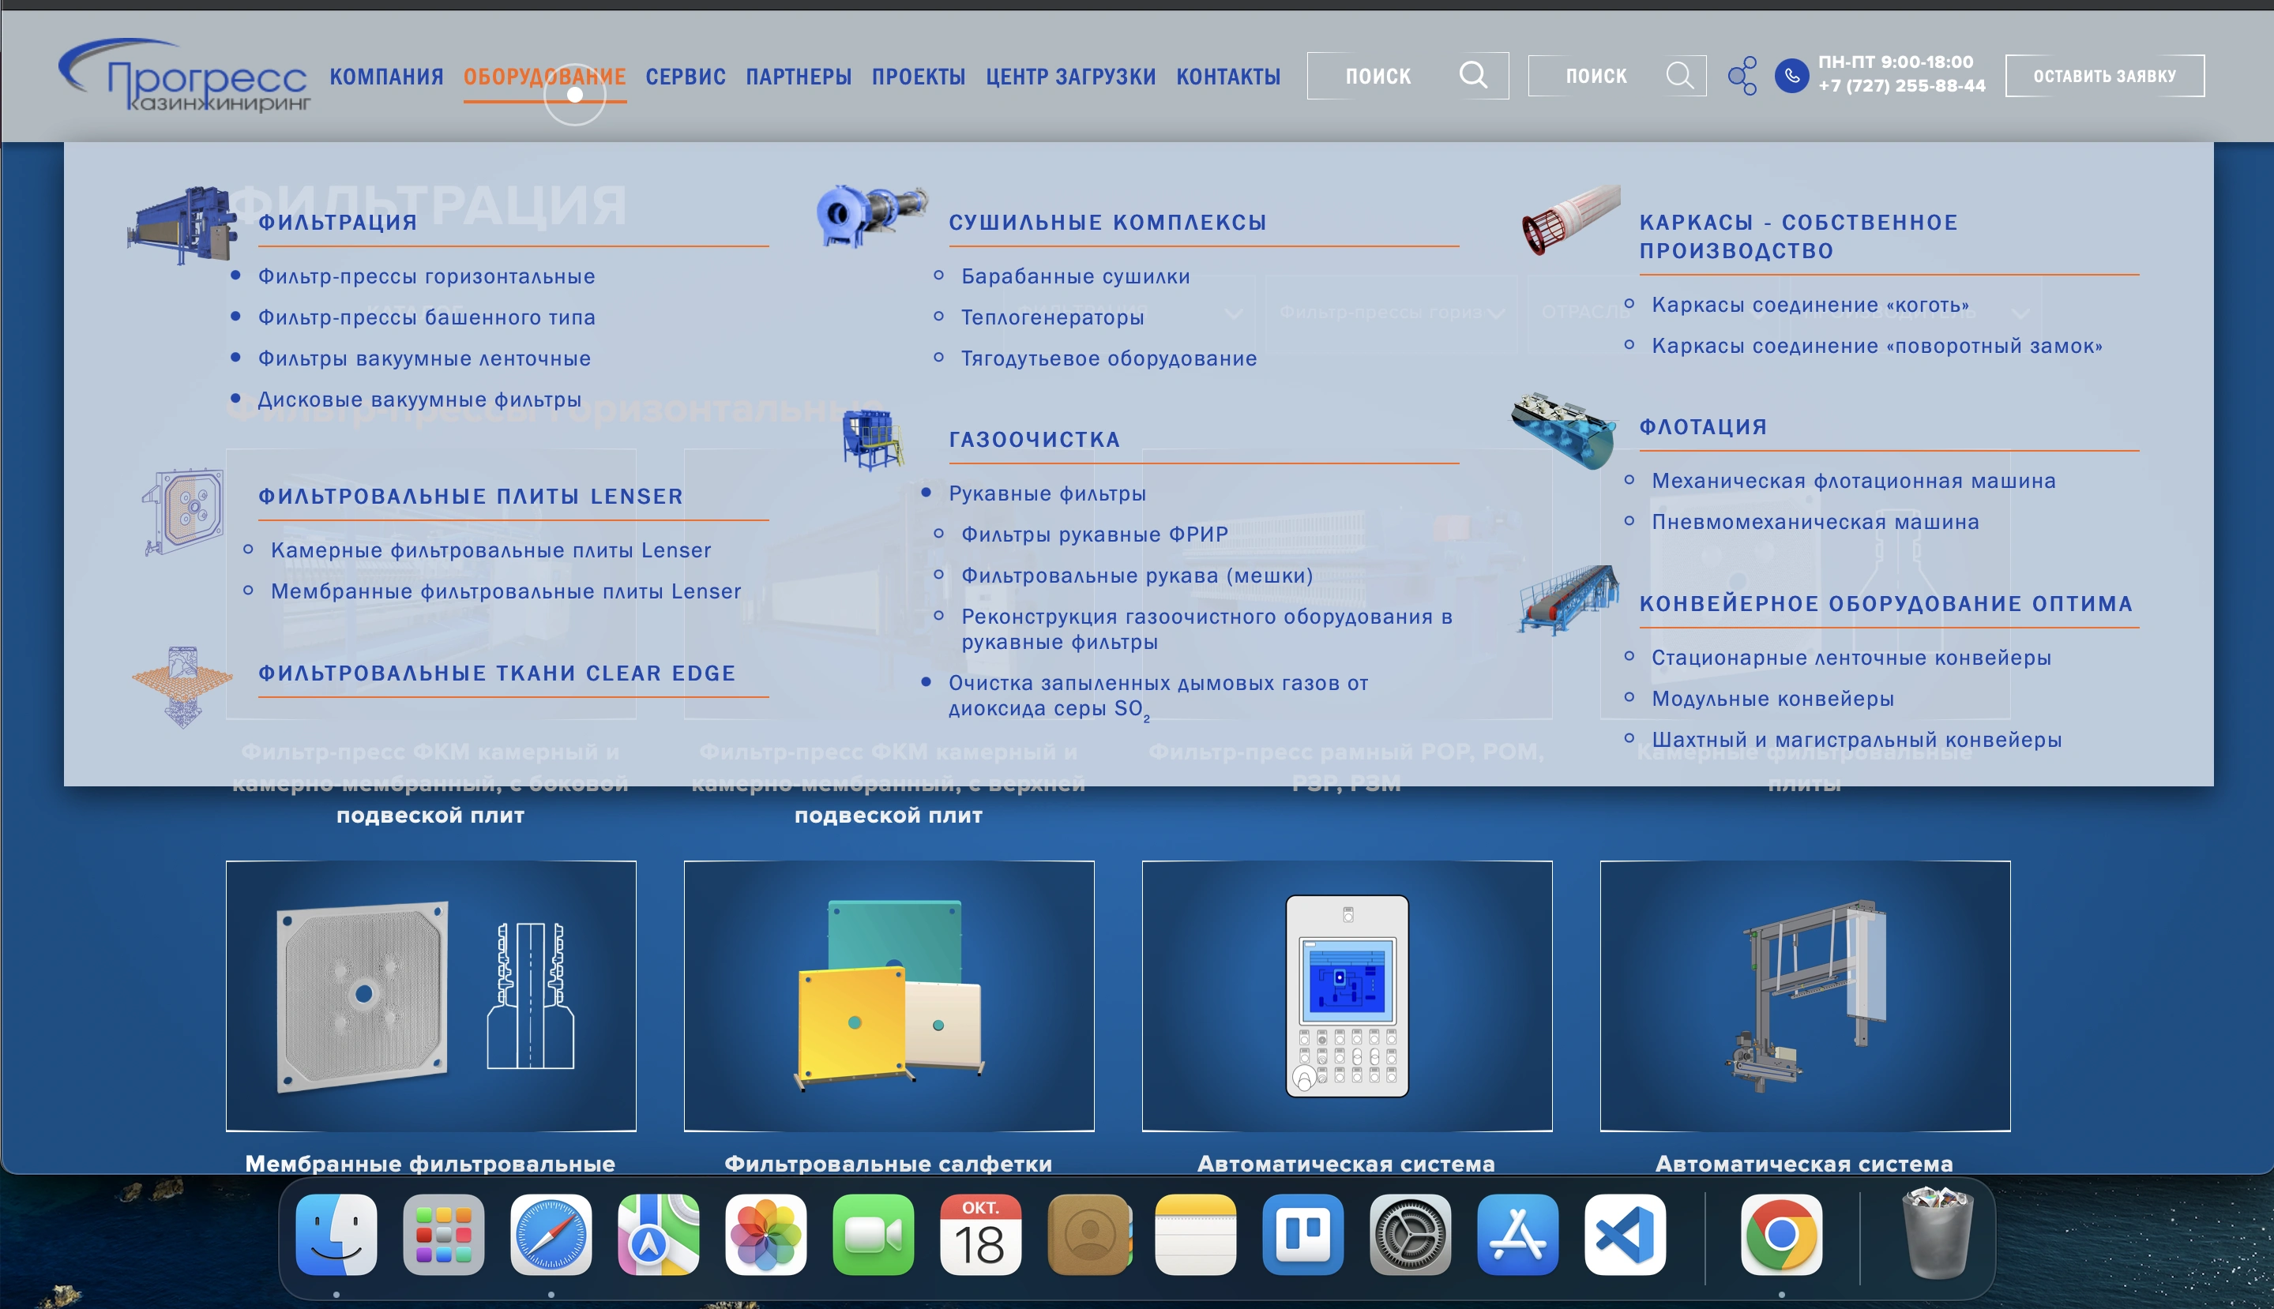Launch Safari from the dock
This screenshot has height=1309, width=2274.
point(551,1234)
